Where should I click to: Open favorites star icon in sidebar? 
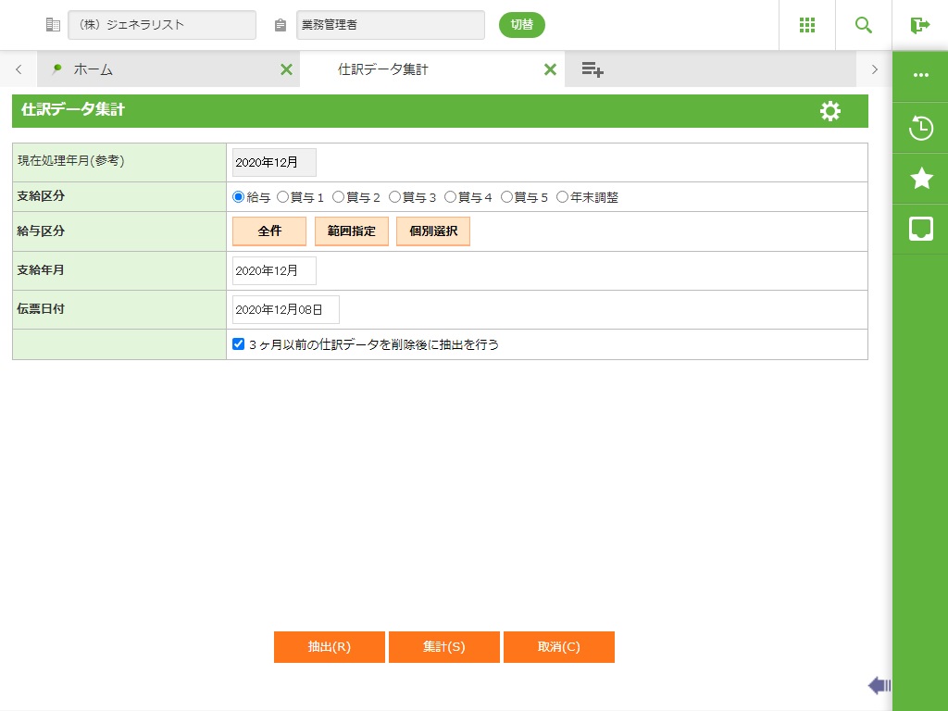point(920,179)
